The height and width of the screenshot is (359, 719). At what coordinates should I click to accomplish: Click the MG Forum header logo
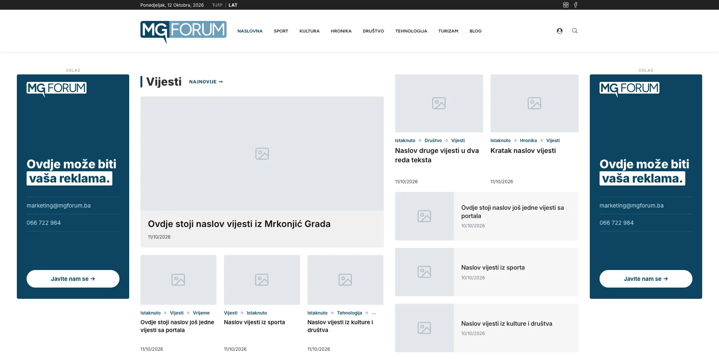183,32
